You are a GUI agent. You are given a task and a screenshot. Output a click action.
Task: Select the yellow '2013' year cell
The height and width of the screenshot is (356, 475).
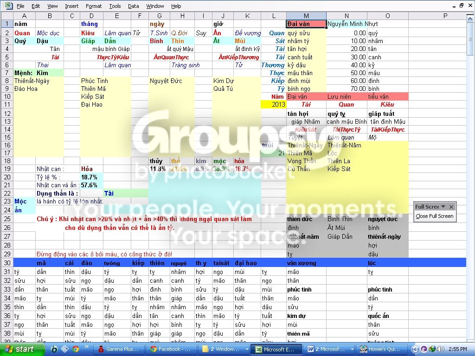pyautogui.click(x=274, y=104)
